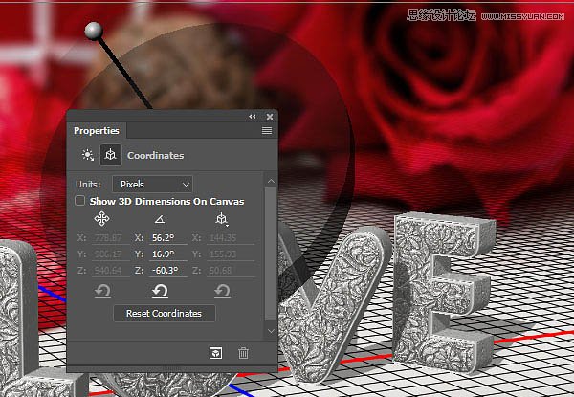Click the scale Z field 50.68
Screen dimensions: 574x397
[231, 271]
